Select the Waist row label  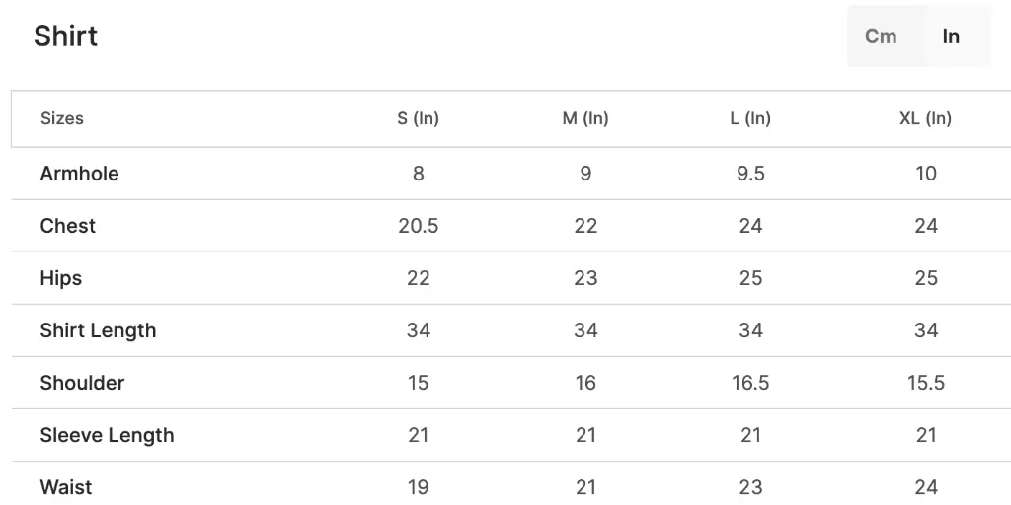pyautogui.click(x=66, y=487)
